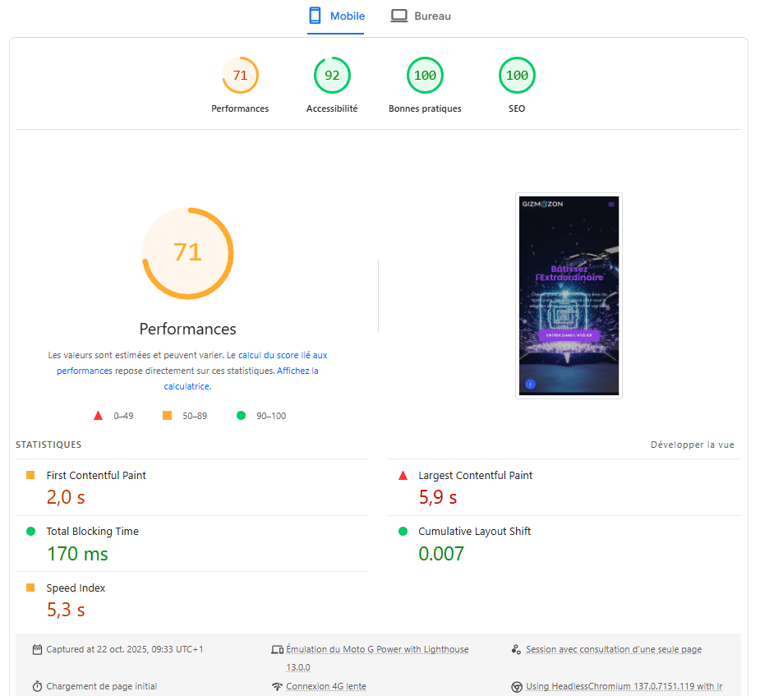
Task: Click the Speed Index orange square icon
Action: pos(30,588)
